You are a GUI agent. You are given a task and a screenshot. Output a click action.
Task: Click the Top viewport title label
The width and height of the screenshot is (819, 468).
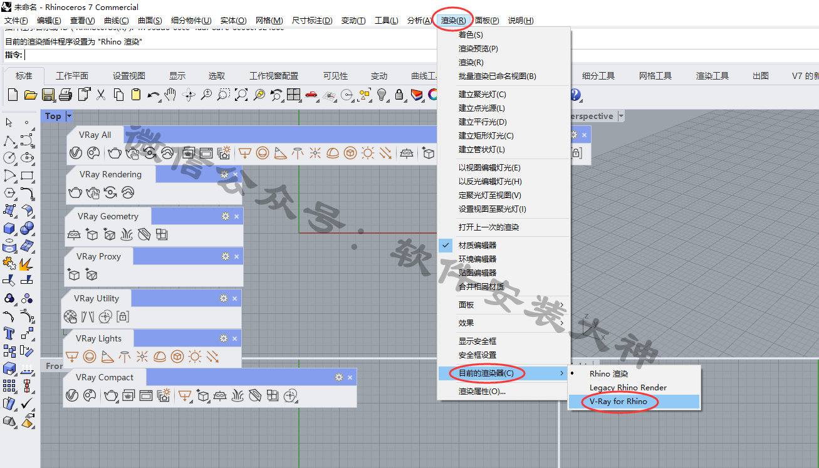[x=53, y=116]
